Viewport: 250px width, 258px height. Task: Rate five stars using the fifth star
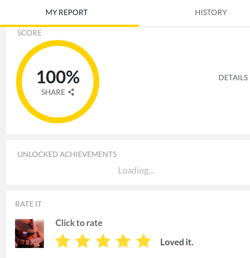pyautogui.click(x=144, y=241)
